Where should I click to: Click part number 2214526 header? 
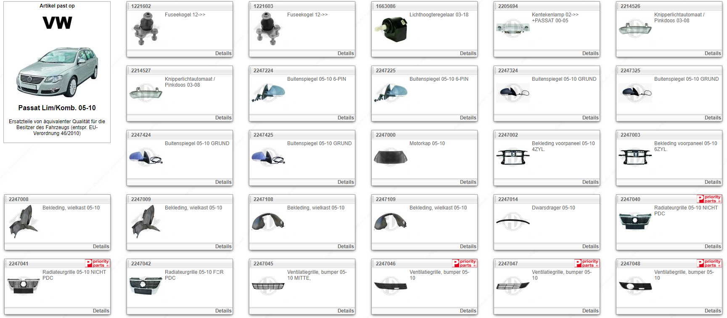(630, 6)
